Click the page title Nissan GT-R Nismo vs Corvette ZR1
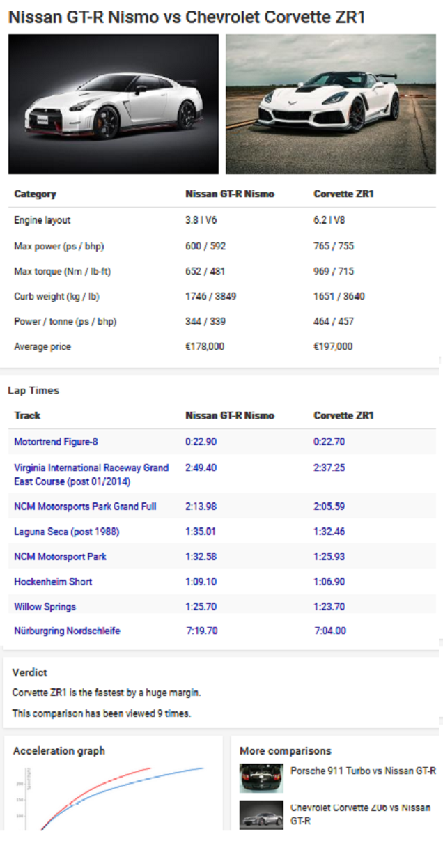Viewport: 443px width, 850px height. [187, 17]
